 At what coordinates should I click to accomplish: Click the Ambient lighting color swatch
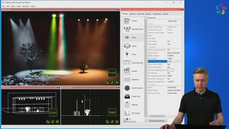pos(170,70)
